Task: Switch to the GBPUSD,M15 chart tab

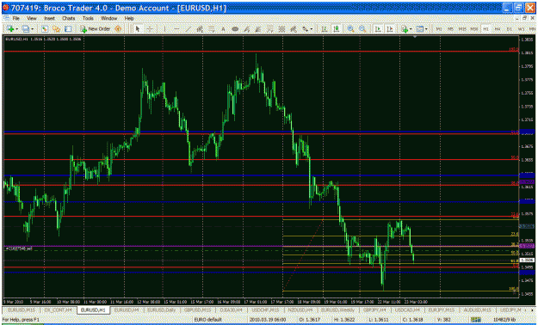Action: tap(198, 310)
